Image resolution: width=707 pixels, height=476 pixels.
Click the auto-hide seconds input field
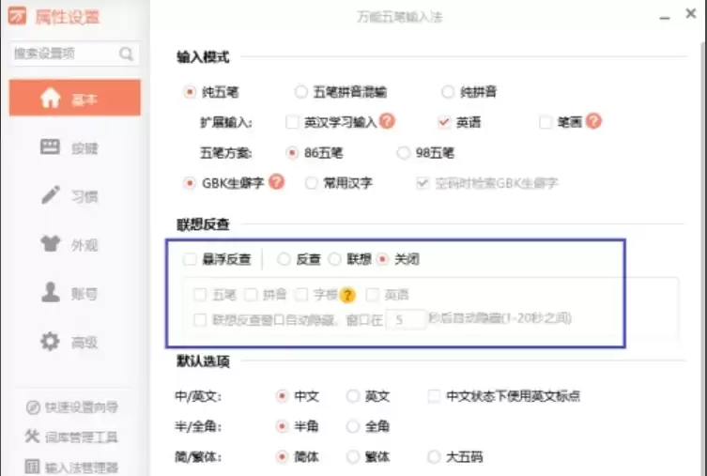(406, 319)
